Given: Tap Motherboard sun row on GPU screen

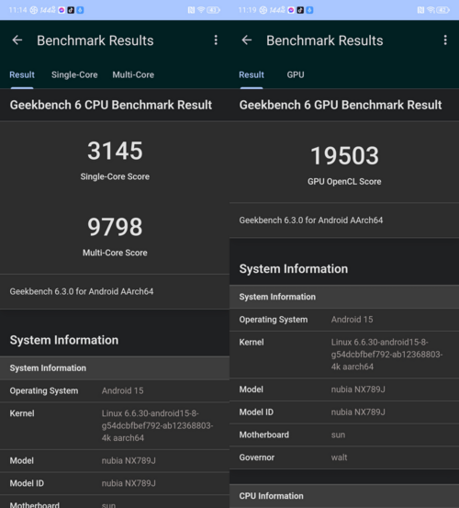Looking at the screenshot, I should pyautogui.click(x=344, y=435).
